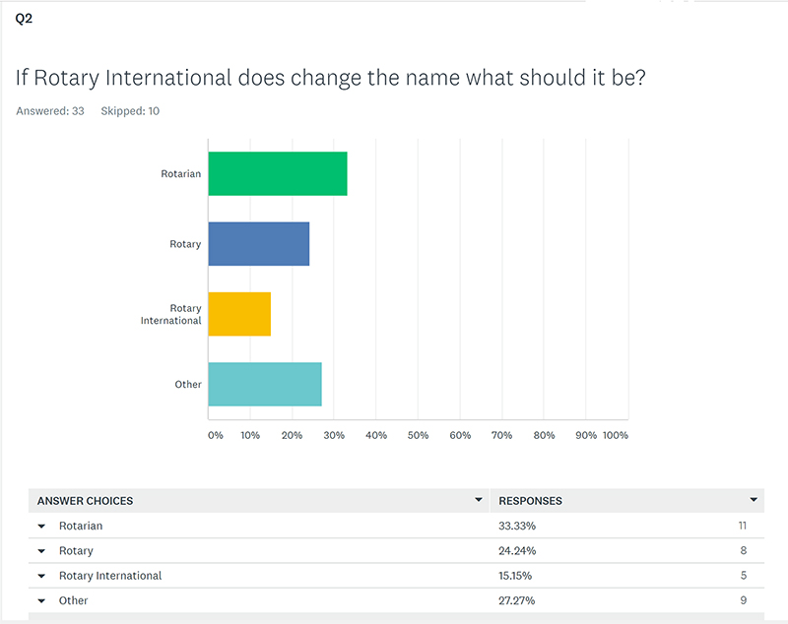
Task: Click the Skipped: 10 text
Action: coord(130,111)
